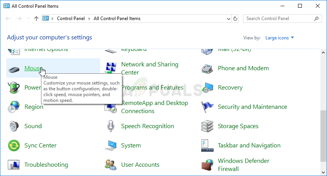Click the Control Panel address bar icon

click(46, 18)
